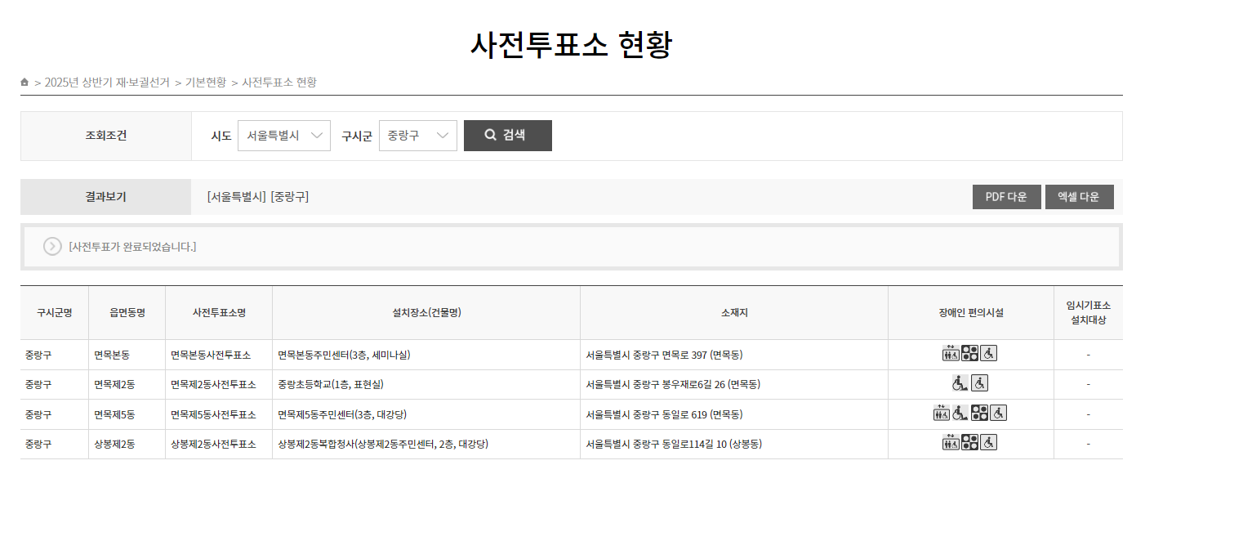Open the 시도 region dropdown

pos(283,136)
